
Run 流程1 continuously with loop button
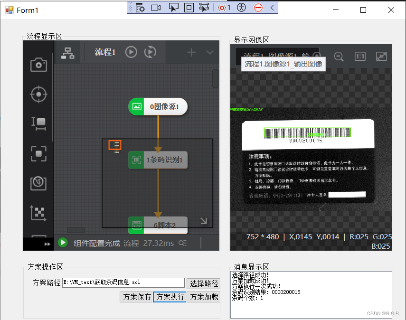pos(150,52)
